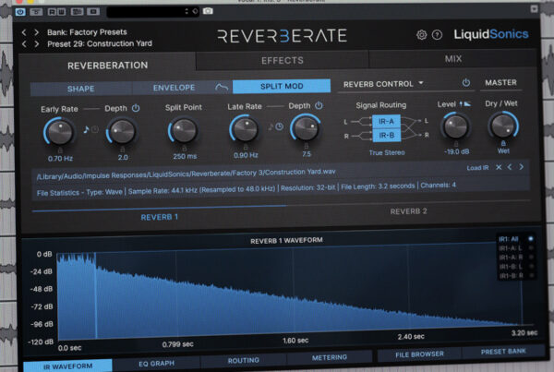Go to the next bank with the right arrow

(x=36, y=32)
